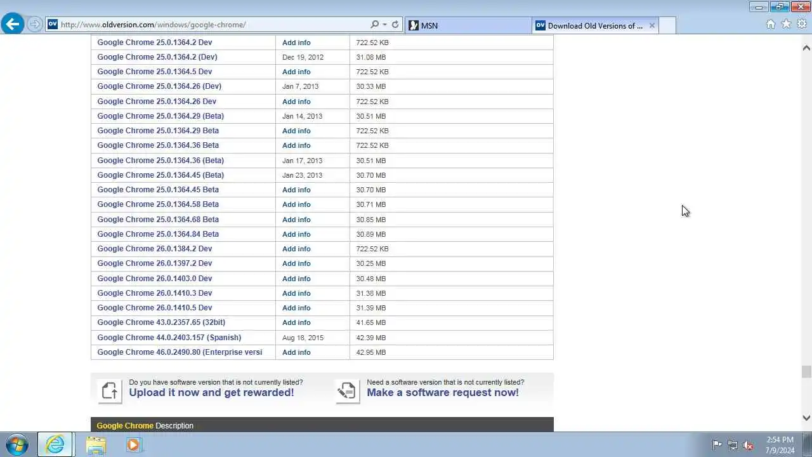The image size is (812, 457).
Task: Open Google Chrome 25.0.1364.2 Dev link
Action: pos(155,43)
